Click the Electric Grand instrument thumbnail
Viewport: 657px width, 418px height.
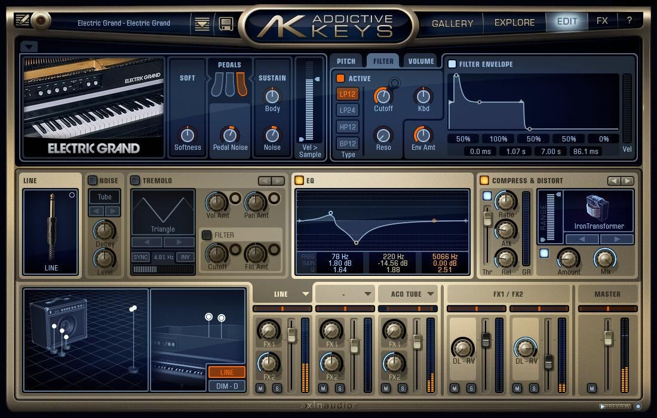tap(94, 106)
